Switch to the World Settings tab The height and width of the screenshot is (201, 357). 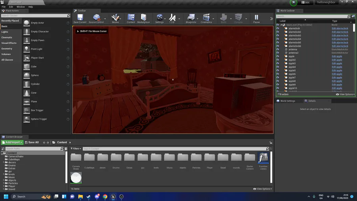pyautogui.click(x=288, y=101)
